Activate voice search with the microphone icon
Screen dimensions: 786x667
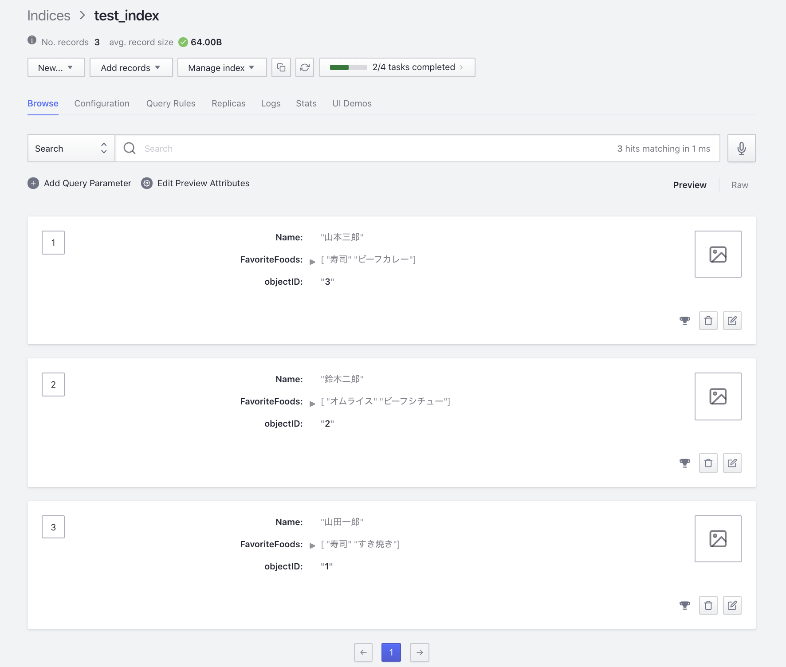(741, 148)
